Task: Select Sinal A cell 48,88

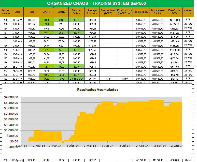Action: 47,62
